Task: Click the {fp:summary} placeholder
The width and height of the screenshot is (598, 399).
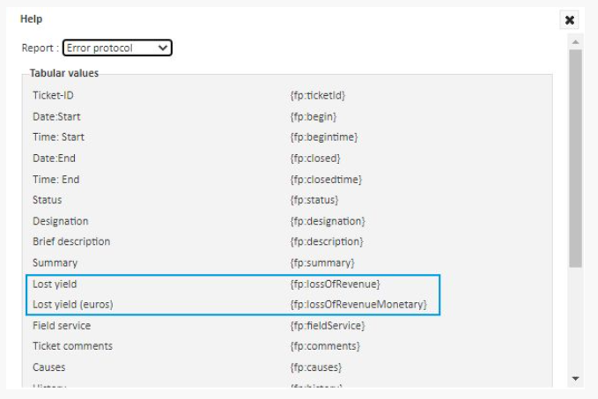Action: tap(322, 262)
